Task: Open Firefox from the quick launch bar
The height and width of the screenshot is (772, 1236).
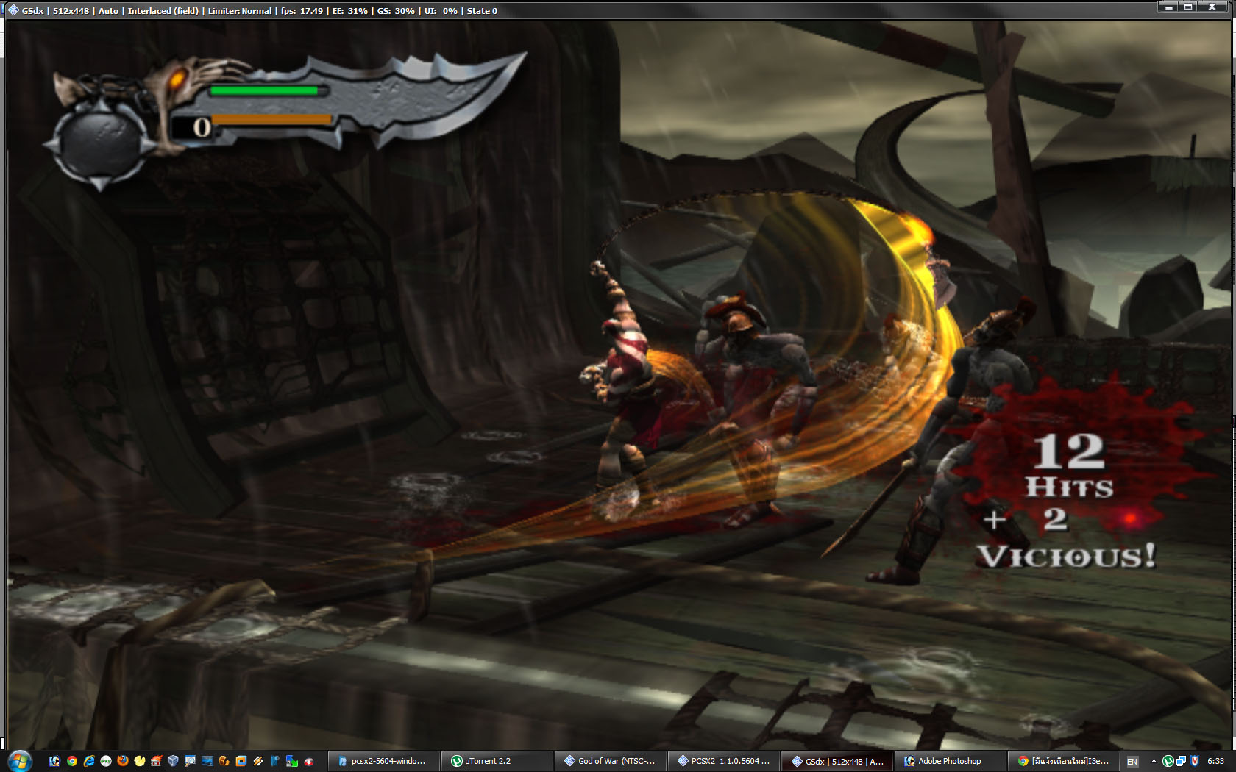Action: pyautogui.click(x=123, y=761)
